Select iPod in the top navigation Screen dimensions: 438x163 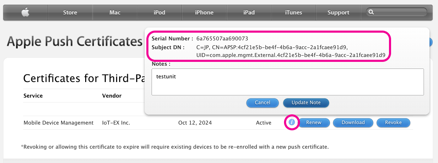(159, 13)
